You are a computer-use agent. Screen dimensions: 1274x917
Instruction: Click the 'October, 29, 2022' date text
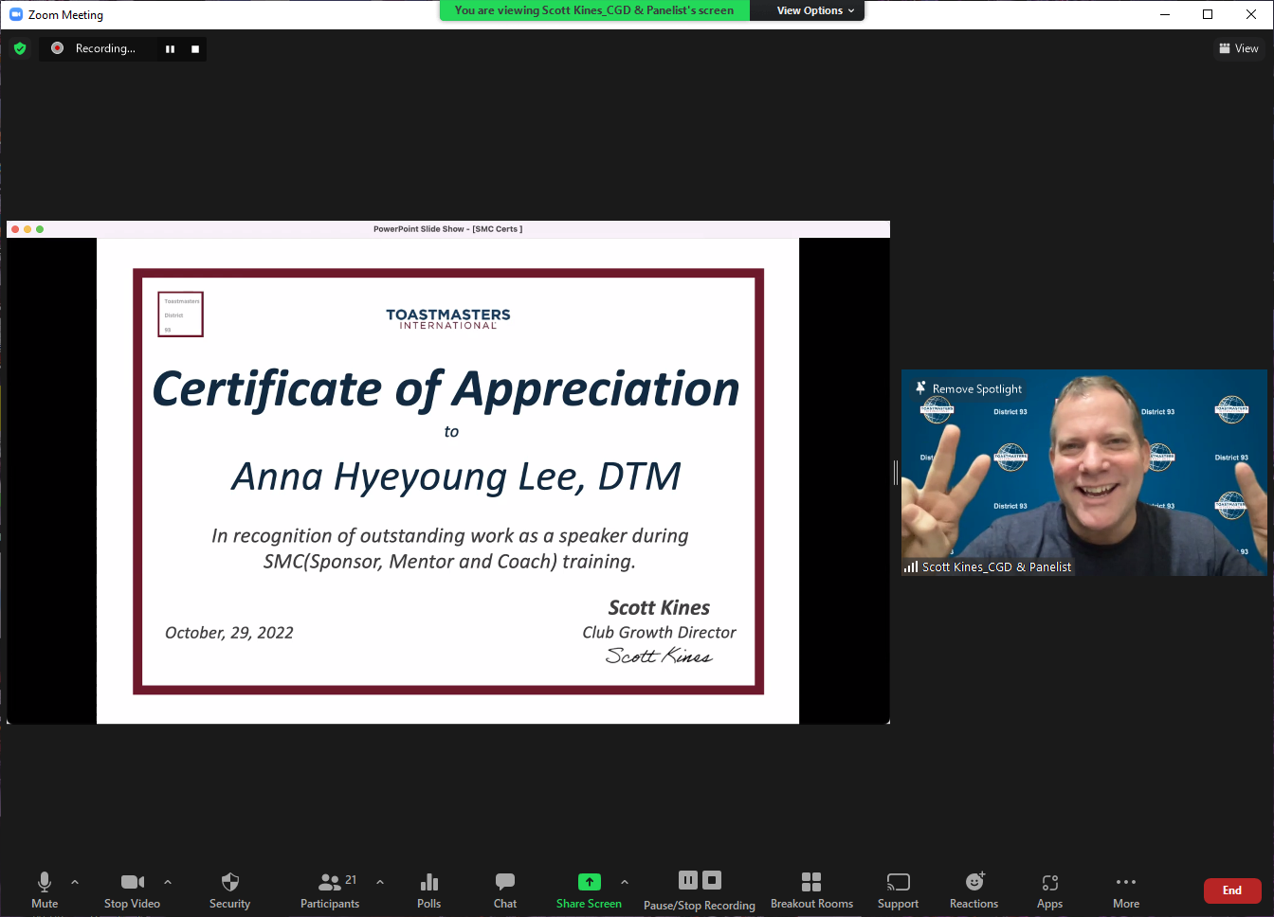tap(229, 633)
